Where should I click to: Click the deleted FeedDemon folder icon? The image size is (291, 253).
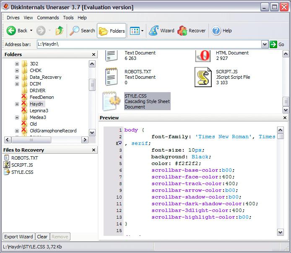pyautogui.click(x=24, y=97)
